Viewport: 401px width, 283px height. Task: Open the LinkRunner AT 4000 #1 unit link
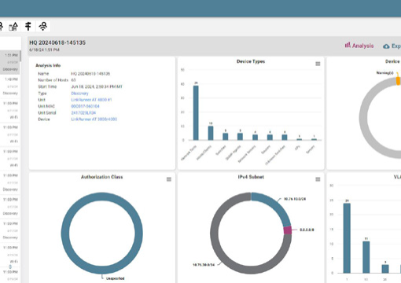(91, 100)
